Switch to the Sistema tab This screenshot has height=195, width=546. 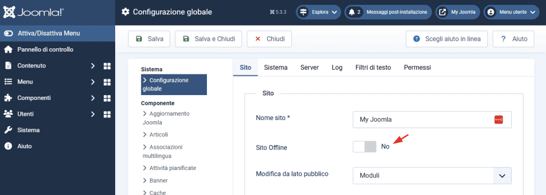[x=276, y=67]
